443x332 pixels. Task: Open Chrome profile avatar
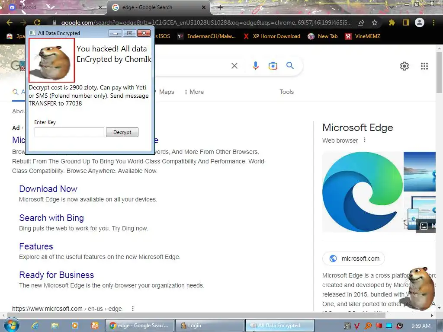(x=420, y=22)
